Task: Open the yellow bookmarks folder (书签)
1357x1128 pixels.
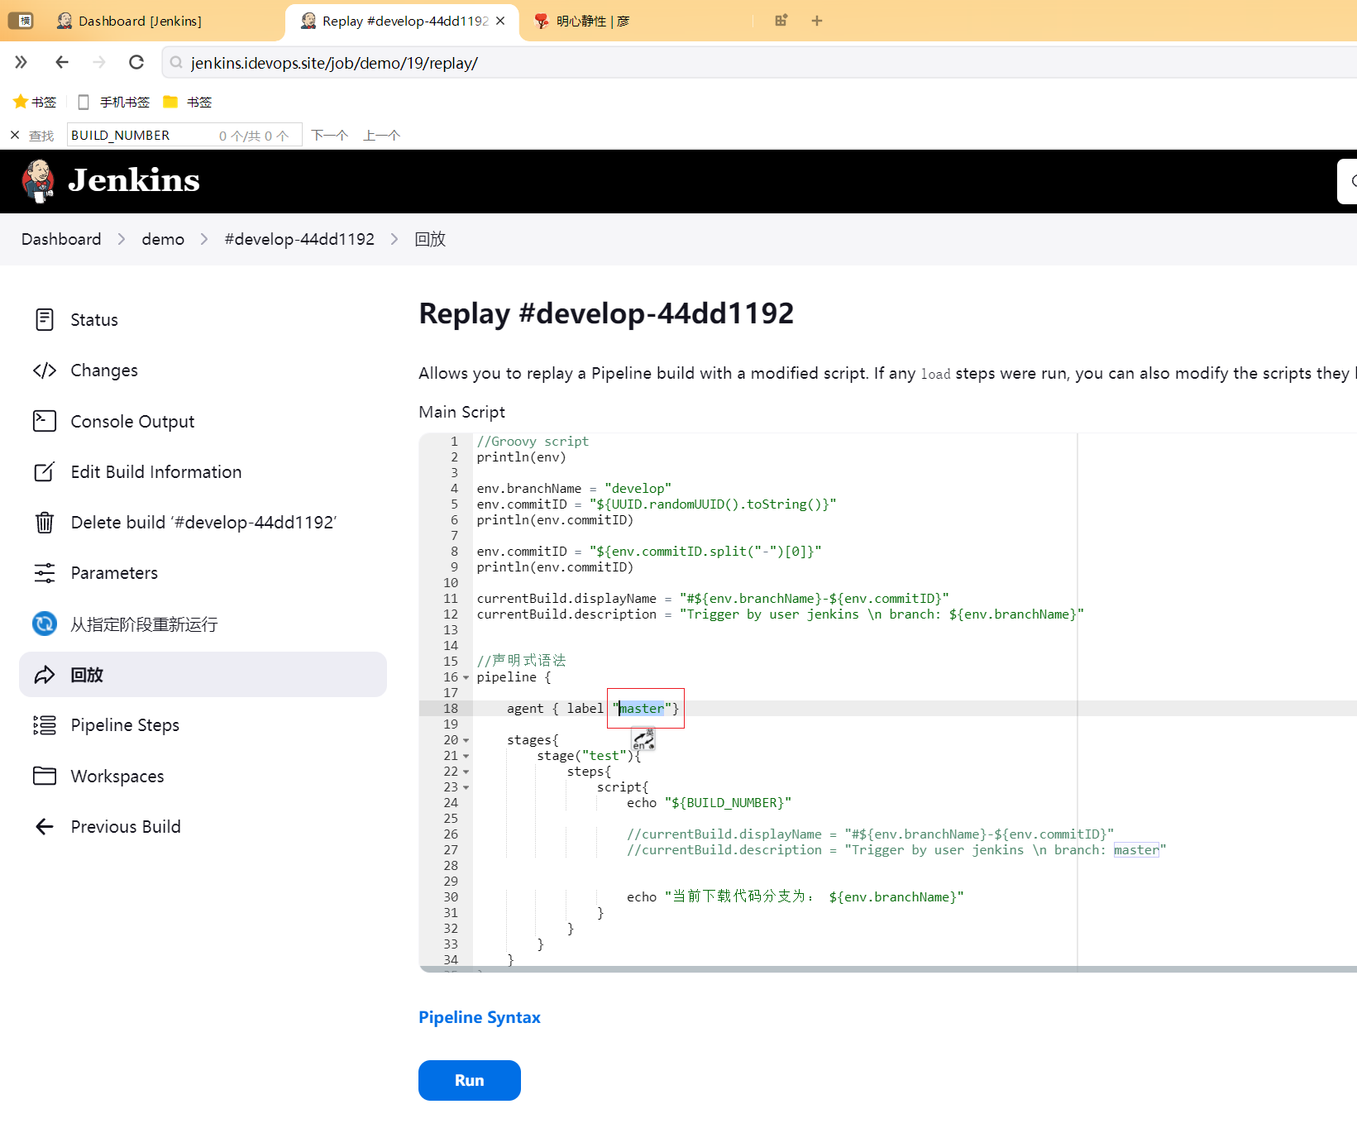Action: [170, 102]
